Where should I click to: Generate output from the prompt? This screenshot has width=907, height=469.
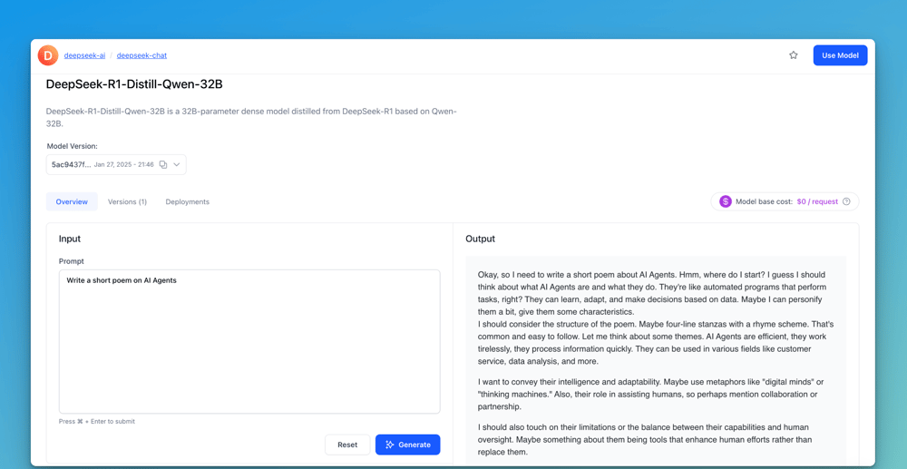407,445
